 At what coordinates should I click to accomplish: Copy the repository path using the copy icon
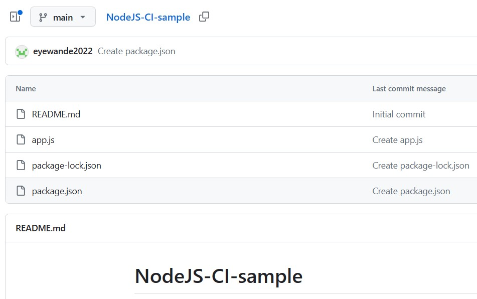204,16
